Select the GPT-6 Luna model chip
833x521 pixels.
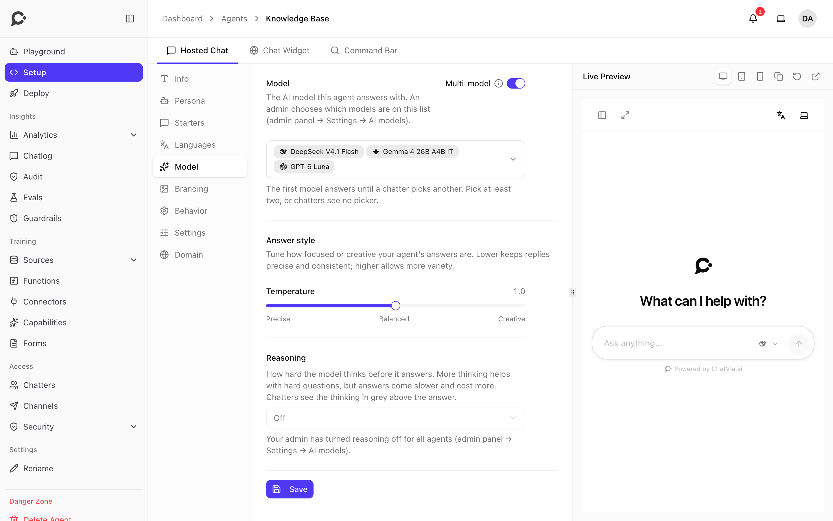point(304,167)
